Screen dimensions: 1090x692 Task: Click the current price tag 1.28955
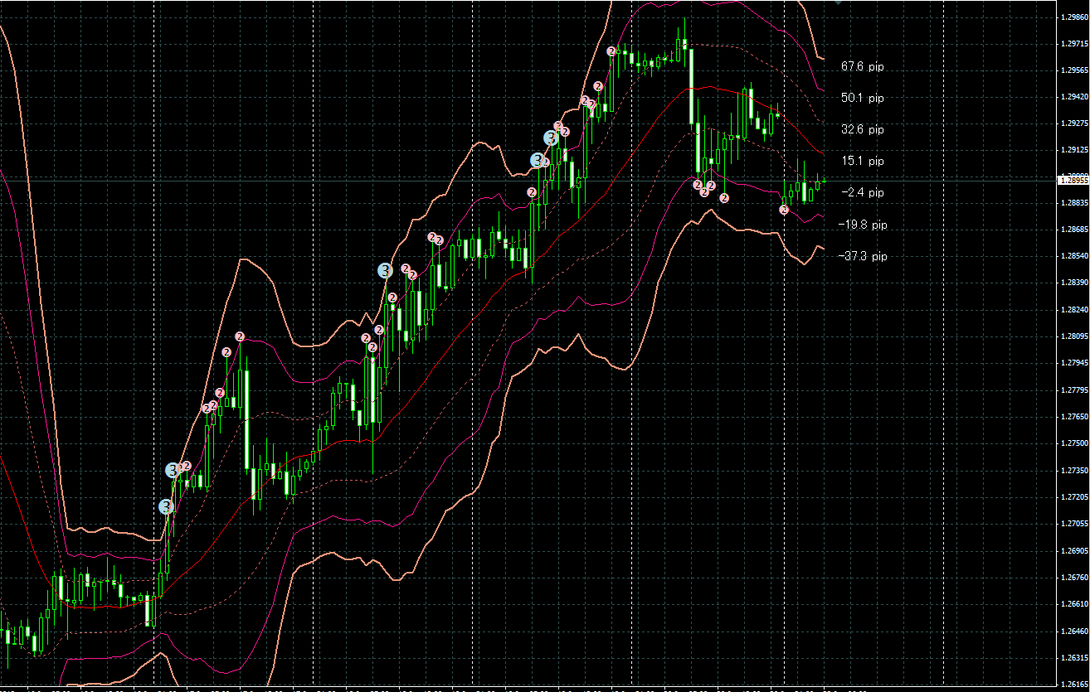pyautogui.click(x=1072, y=180)
